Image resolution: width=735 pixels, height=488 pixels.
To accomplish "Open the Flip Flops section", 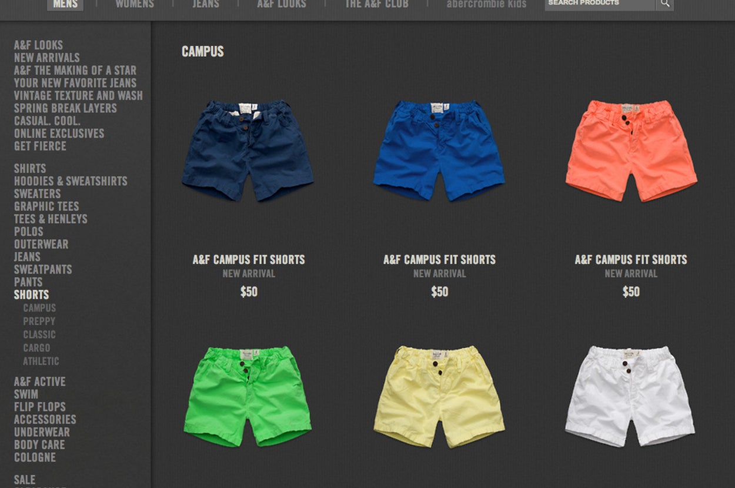I will tap(40, 407).
